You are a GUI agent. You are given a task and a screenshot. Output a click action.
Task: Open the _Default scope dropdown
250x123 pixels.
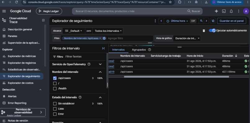[x=74, y=31]
